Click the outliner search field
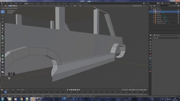This screenshot has width=180, height=101. pos(163,6)
